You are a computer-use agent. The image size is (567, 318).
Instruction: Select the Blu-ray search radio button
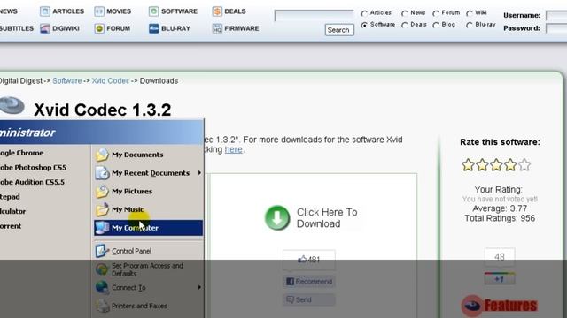click(x=469, y=25)
